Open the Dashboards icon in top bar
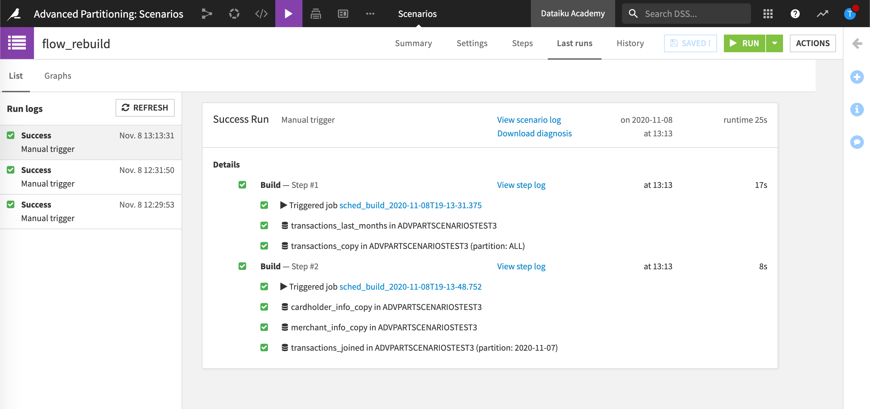 click(x=343, y=14)
